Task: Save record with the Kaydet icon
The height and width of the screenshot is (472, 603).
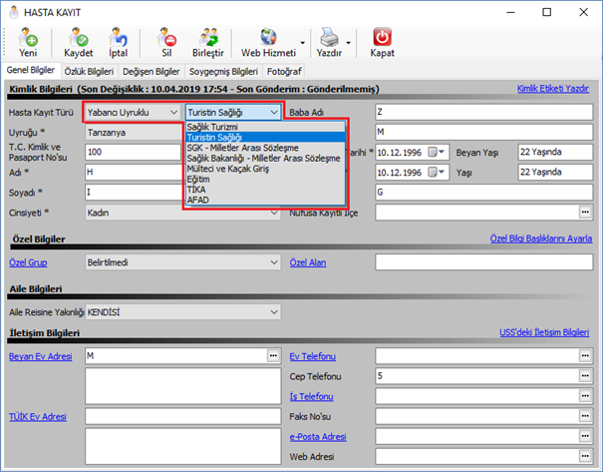Action: (79, 37)
